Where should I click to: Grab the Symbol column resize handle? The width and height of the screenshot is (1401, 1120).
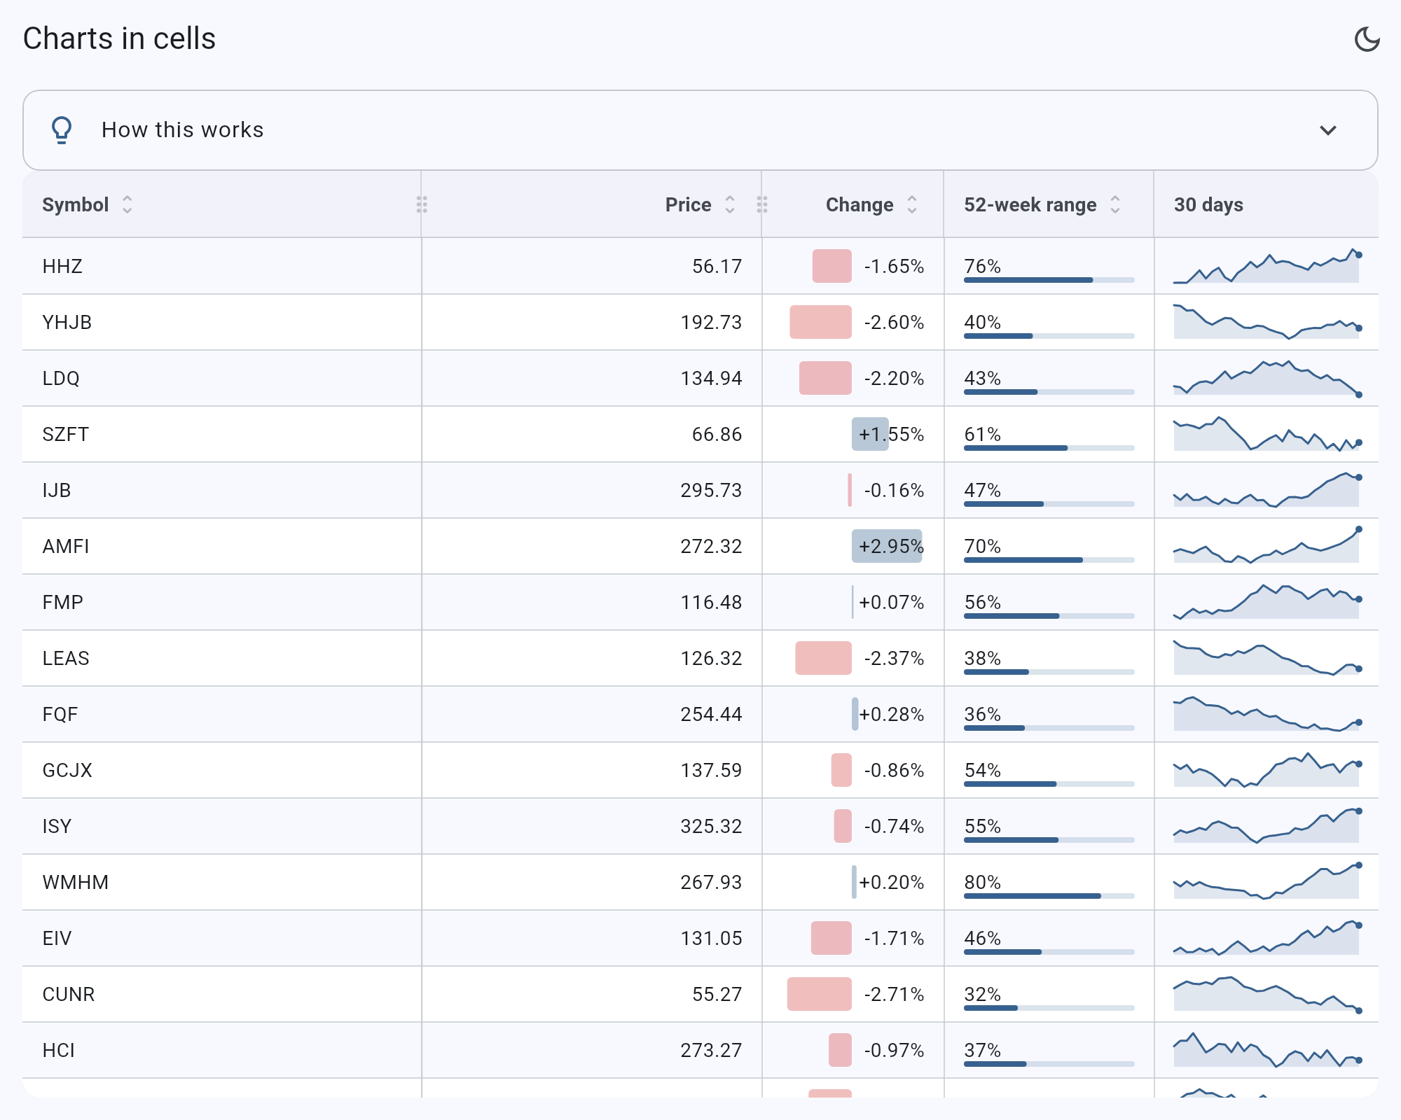(x=422, y=204)
